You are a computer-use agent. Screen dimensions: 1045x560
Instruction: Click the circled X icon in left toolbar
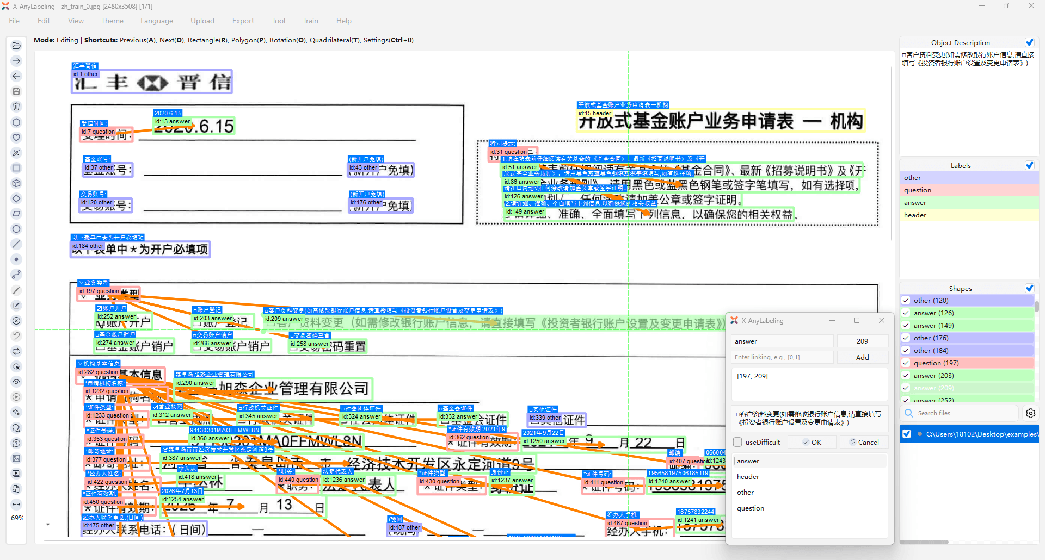(16, 321)
